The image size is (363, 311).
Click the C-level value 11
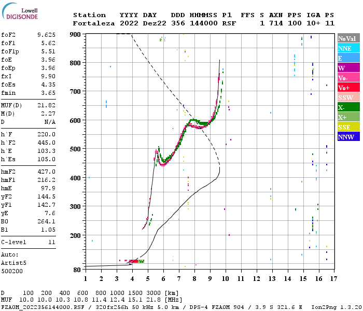point(52,242)
